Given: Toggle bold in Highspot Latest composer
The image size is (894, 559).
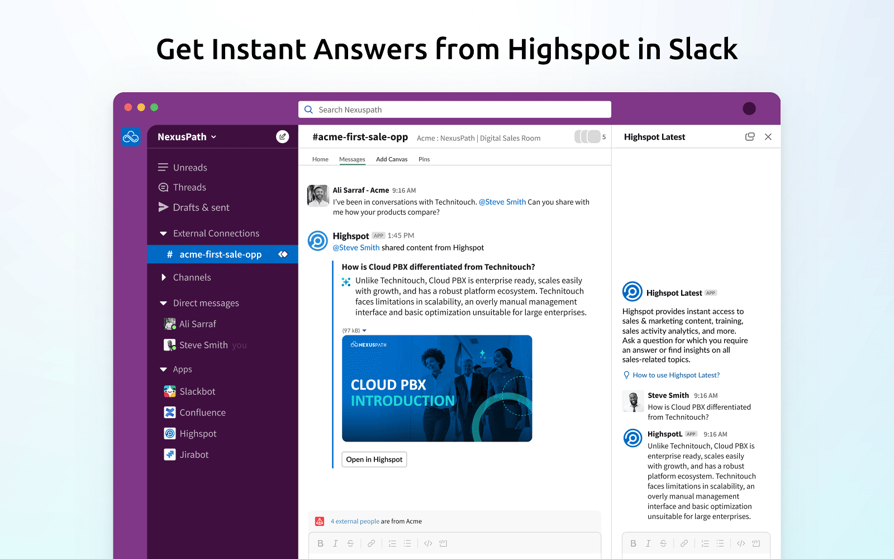Looking at the screenshot, I should tap(633, 543).
